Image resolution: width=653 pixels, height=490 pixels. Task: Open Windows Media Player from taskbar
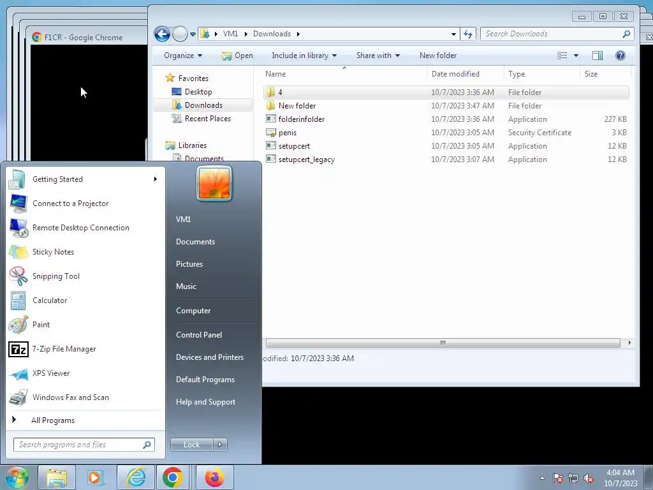pos(96,477)
